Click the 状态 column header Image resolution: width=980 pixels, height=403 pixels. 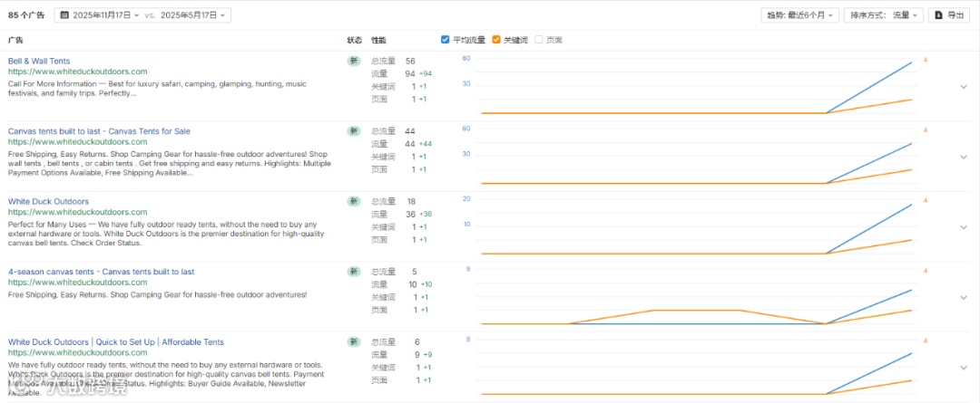(x=355, y=40)
